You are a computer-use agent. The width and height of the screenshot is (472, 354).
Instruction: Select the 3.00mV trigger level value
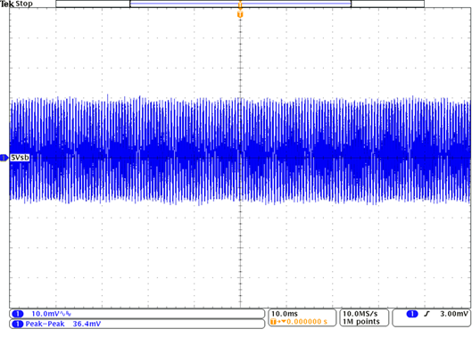pos(454,314)
